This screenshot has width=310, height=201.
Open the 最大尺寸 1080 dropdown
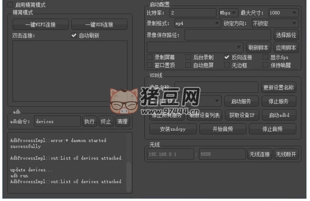coord(283,13)
